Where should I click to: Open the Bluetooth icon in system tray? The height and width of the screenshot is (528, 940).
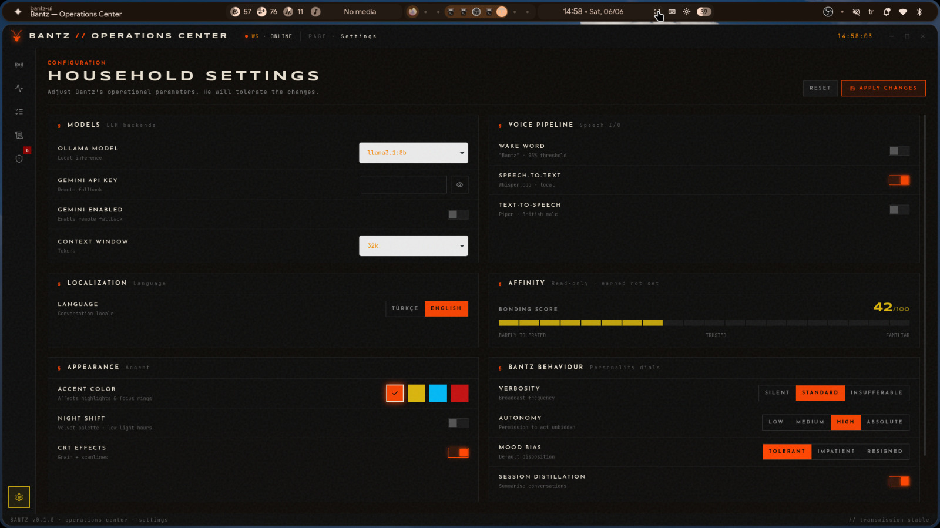click(919, 12)
